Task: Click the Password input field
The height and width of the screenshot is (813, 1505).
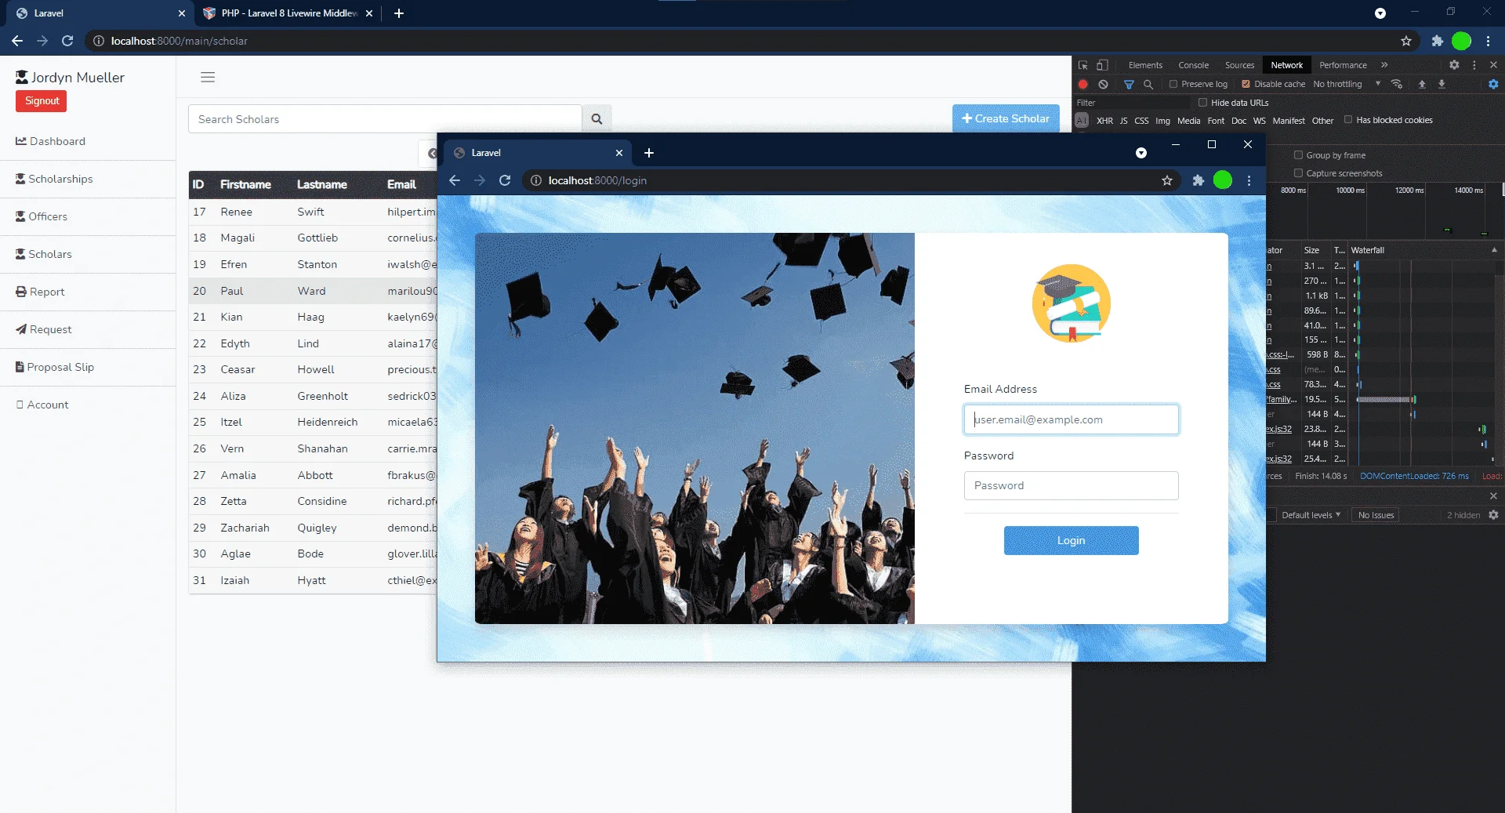Action: [1071, 485]
